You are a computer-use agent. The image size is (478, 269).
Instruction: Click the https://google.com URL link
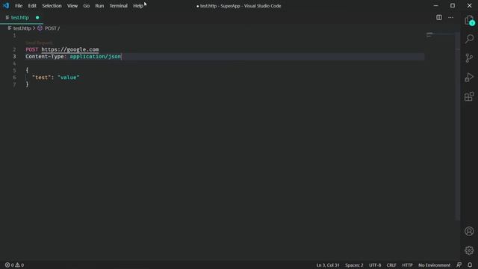(70, 49)
